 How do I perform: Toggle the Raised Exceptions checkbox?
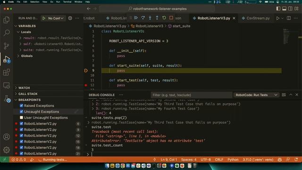pos(21,106)
